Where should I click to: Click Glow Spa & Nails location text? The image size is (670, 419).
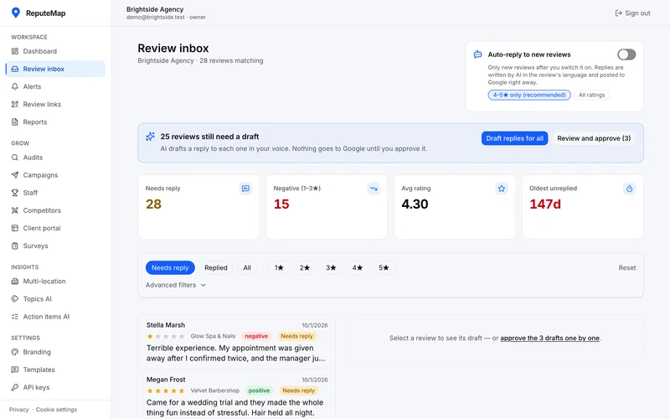(x=213, y=336)
